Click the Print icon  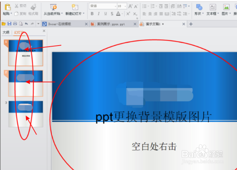15,24
